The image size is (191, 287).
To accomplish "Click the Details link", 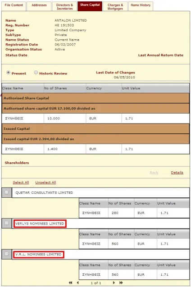I will (x=177, y=173).
